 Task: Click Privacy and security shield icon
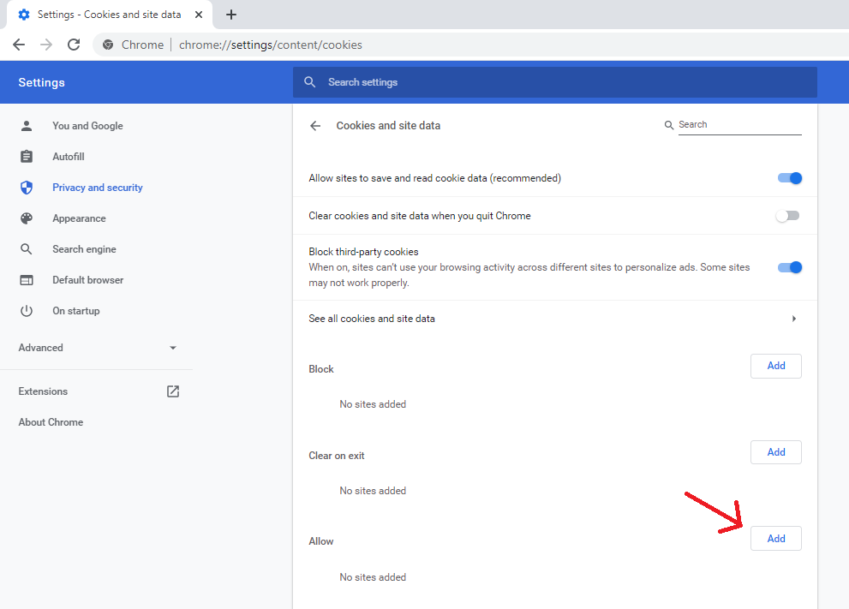point(27,188)
